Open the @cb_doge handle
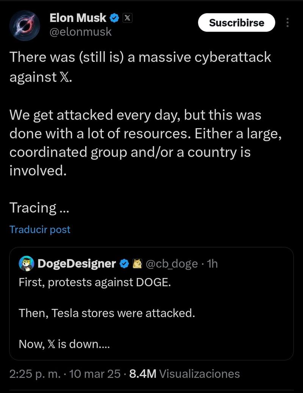The image size is (303, 393). [171, 264]
